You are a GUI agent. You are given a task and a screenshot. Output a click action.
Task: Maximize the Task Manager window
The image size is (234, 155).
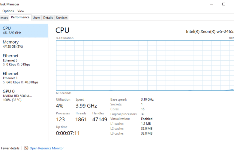(x=224, y=4)
